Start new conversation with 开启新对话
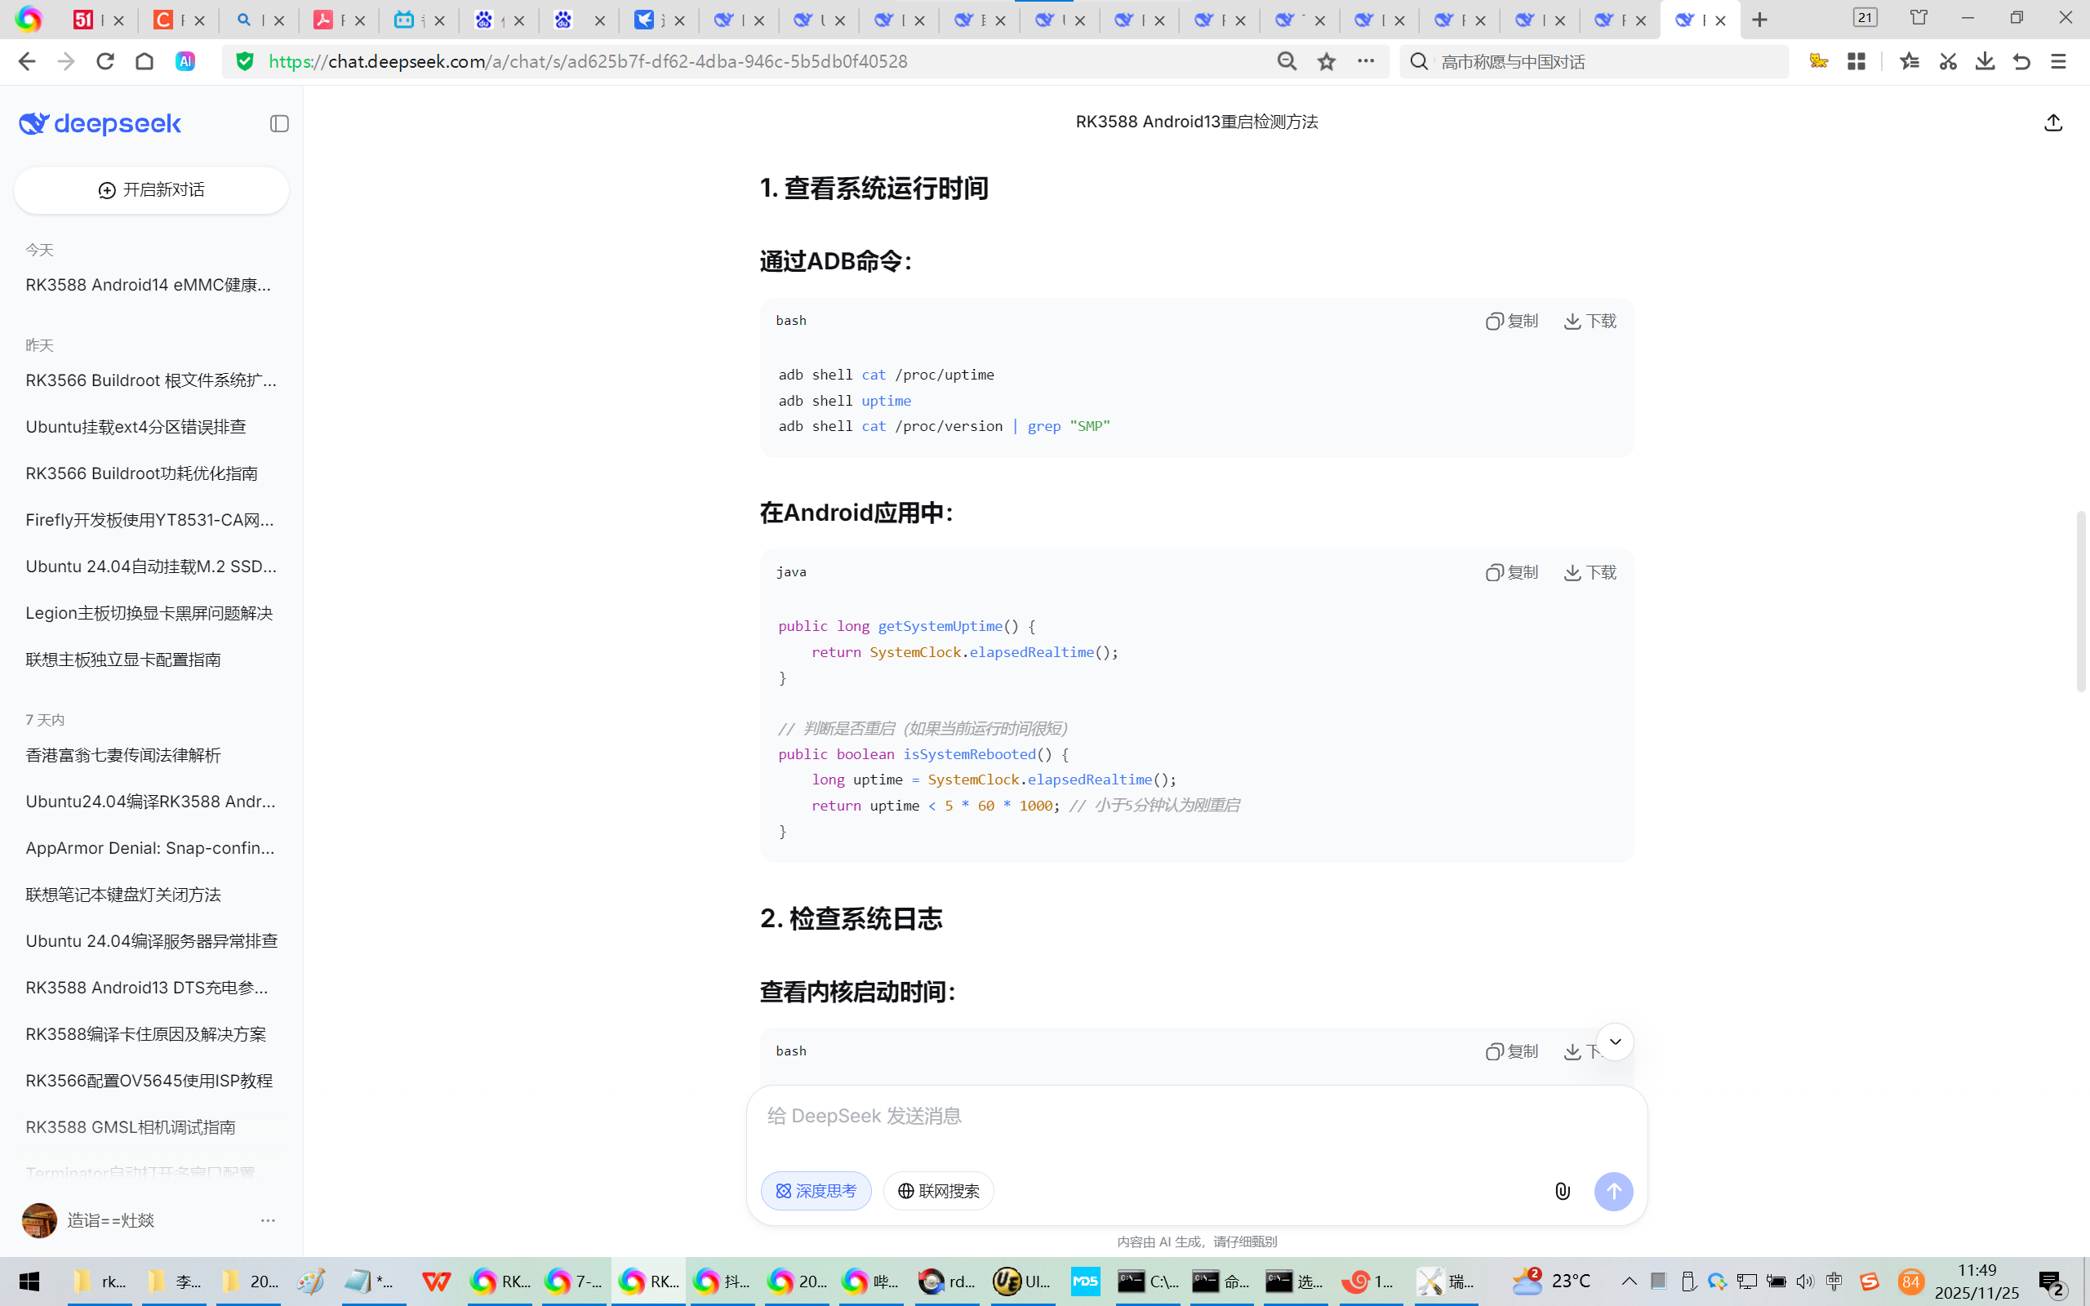The width and height of the screenshot is (2090, 1306). (x=151, y=190)
